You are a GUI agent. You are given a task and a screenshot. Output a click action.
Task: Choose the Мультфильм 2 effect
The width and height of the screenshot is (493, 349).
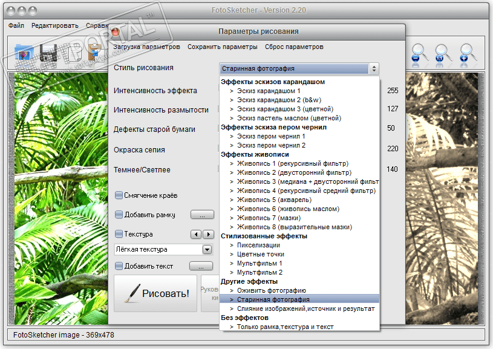[299, 273]
